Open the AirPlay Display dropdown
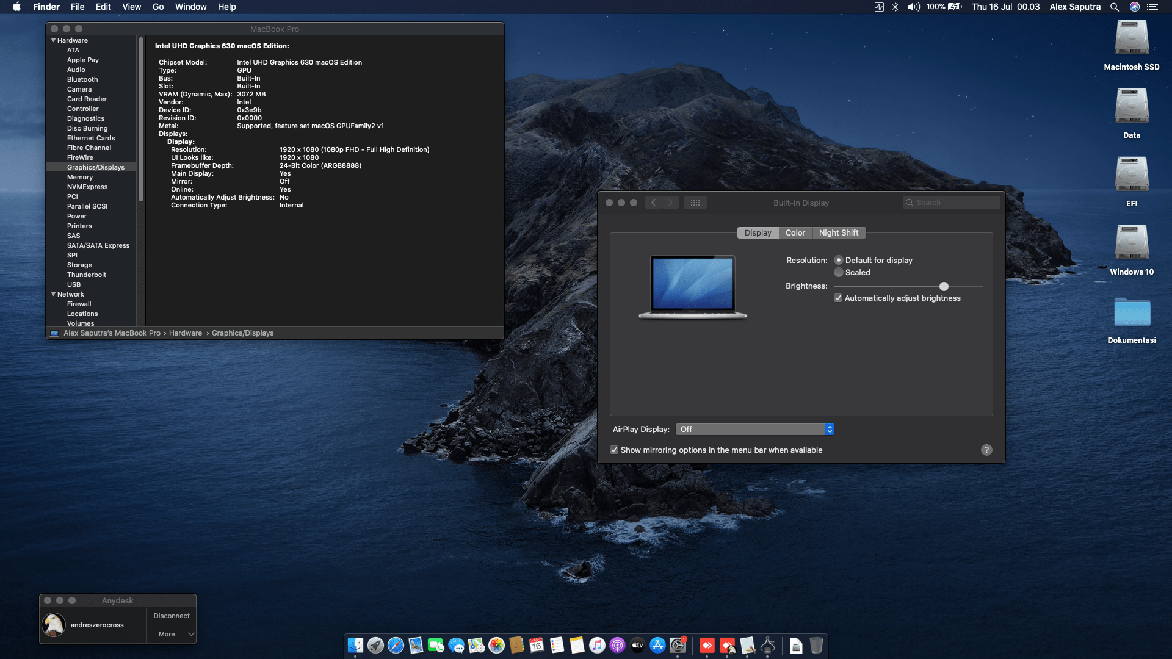This screenshot has width=1172, height=659. (x=755, y=429)
